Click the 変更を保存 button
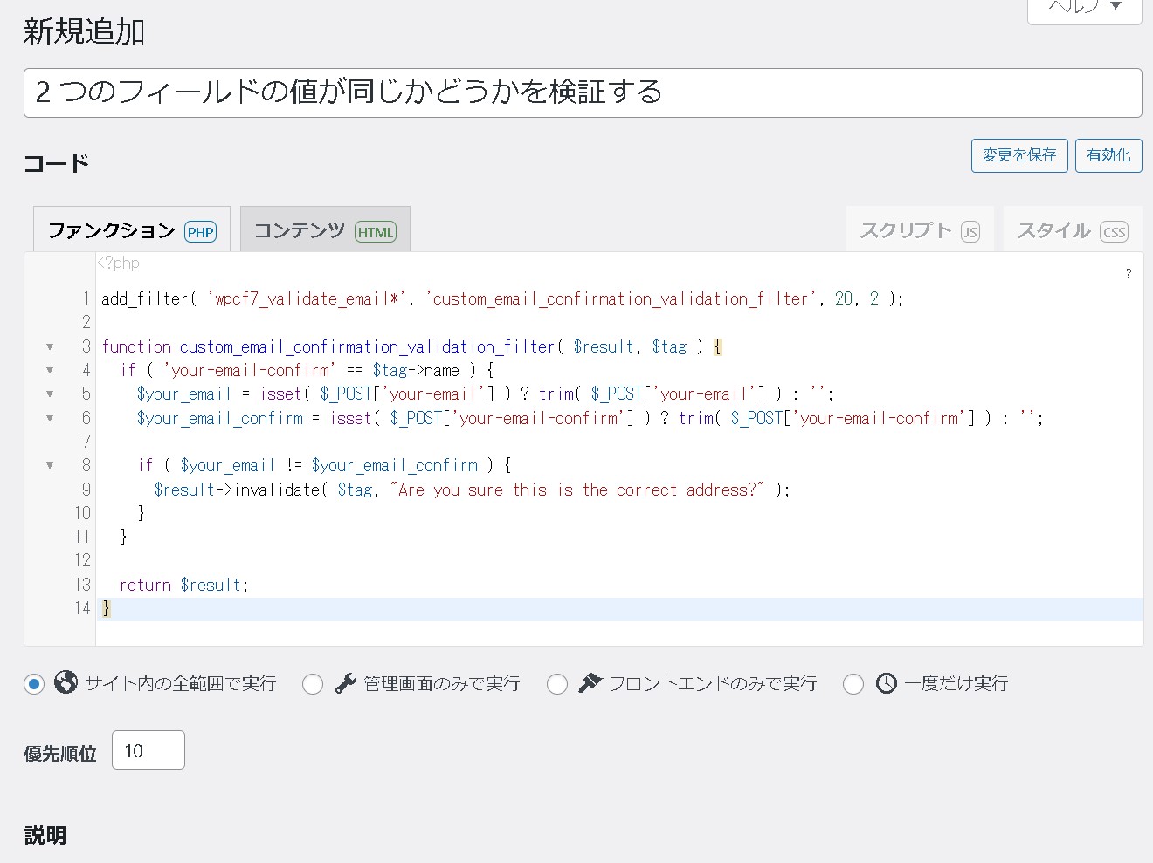1153x863 pixels. click(1018, 155)
